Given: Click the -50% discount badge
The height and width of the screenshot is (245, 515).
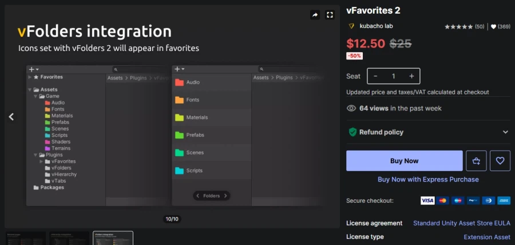Looking at the screenshot, I should coord(354,56).
